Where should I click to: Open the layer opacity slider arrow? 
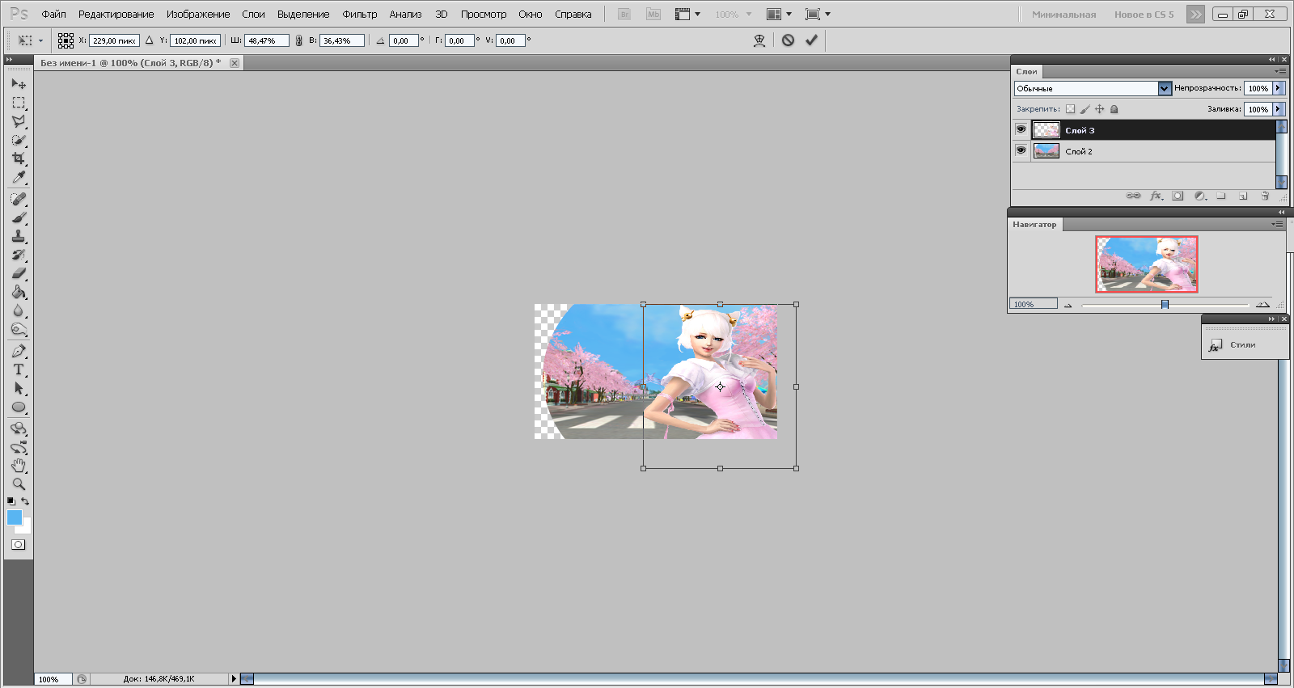pyautogui.click(x=1279, y=88)
